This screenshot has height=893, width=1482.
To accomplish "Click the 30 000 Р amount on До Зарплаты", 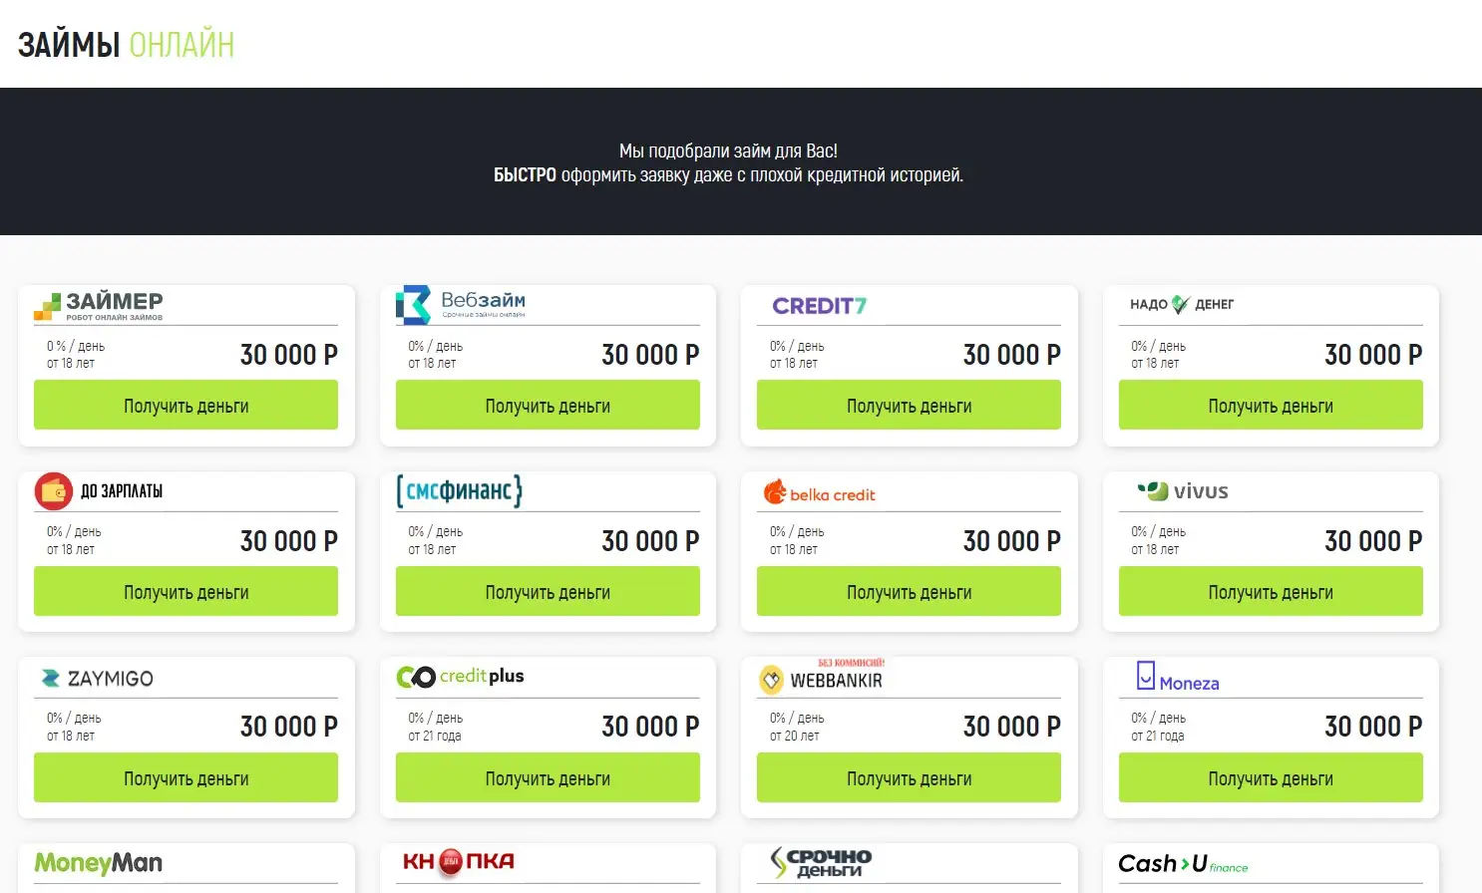I will (x=289, y=541).
